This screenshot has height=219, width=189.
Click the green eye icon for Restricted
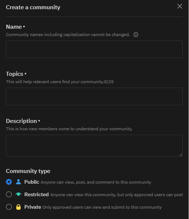click(18, 194)
